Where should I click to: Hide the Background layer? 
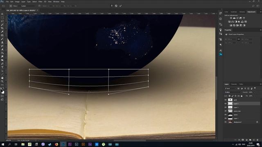[x=226, y=122]
